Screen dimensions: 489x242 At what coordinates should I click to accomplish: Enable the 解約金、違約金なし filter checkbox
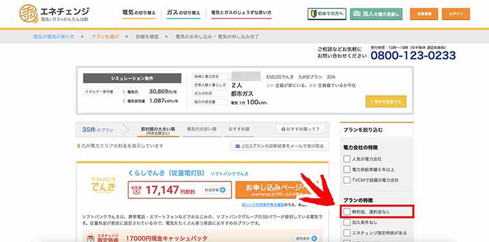tap(347, 212)
